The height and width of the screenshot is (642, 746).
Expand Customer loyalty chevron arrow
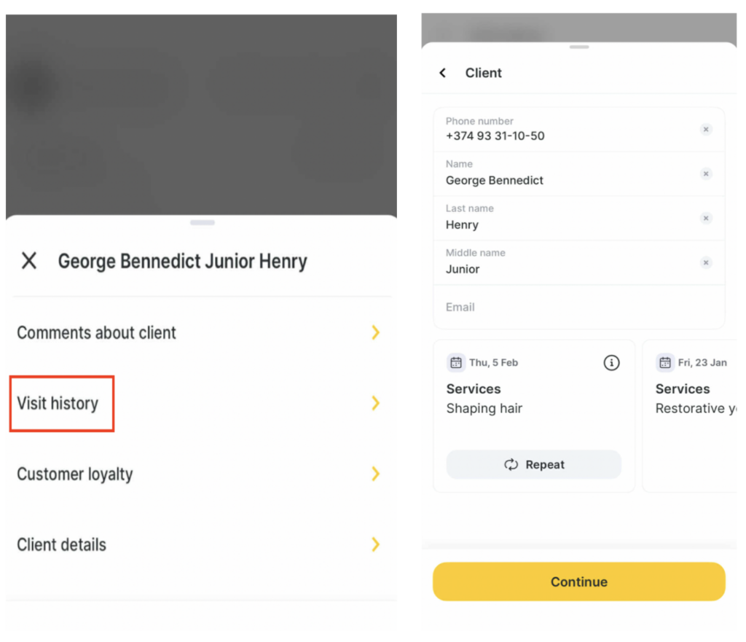[x=375, y=474]
